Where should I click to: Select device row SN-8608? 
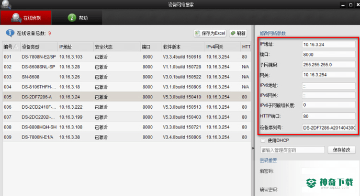127,77
